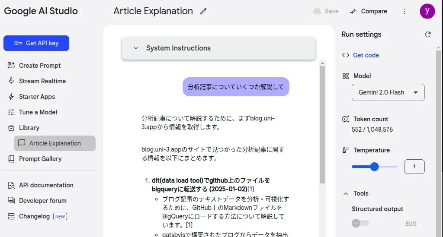Select the Article Explanation library item
Screen dimensions: 443x237
55,143
